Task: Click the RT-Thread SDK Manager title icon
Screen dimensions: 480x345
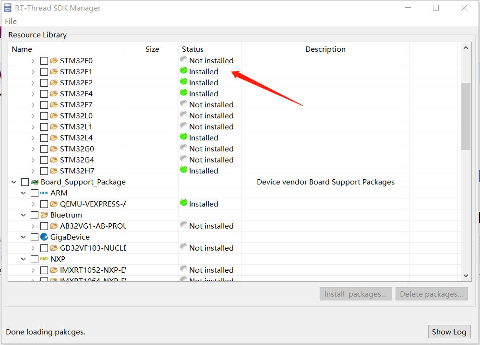Action: point(8,8)
